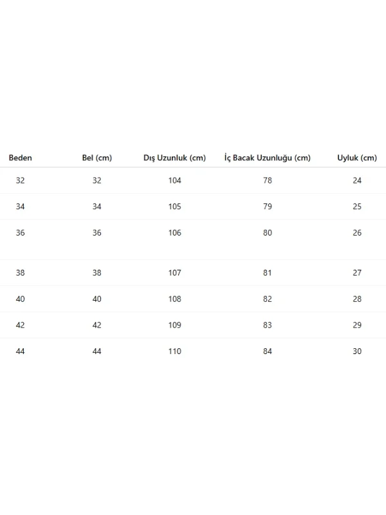Select the Uyluk value 27
The image size is (386, 515).
(x=357, y=272)
